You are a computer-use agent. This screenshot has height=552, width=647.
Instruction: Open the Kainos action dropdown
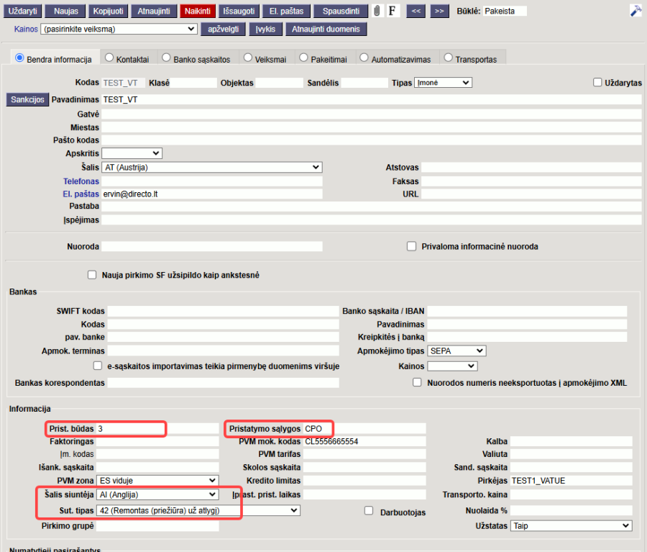[x=119, y=29]
